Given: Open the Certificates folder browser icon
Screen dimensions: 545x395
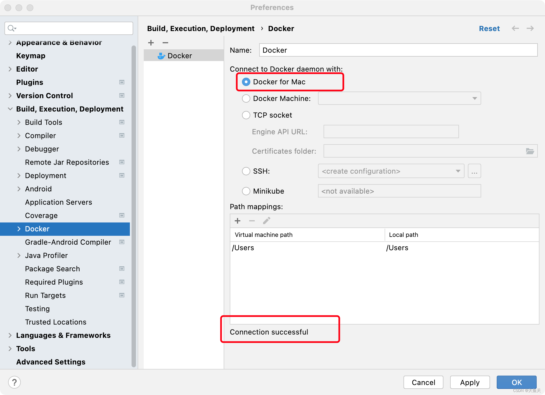Looking at the screenshot, I should [530, 151].
